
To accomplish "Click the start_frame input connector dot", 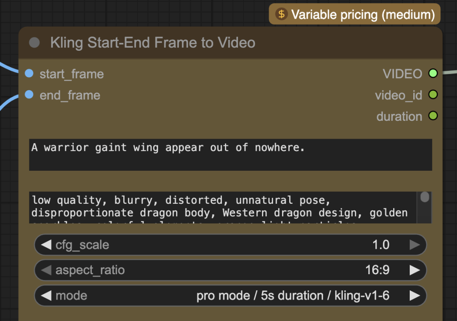I will point(29,74).
